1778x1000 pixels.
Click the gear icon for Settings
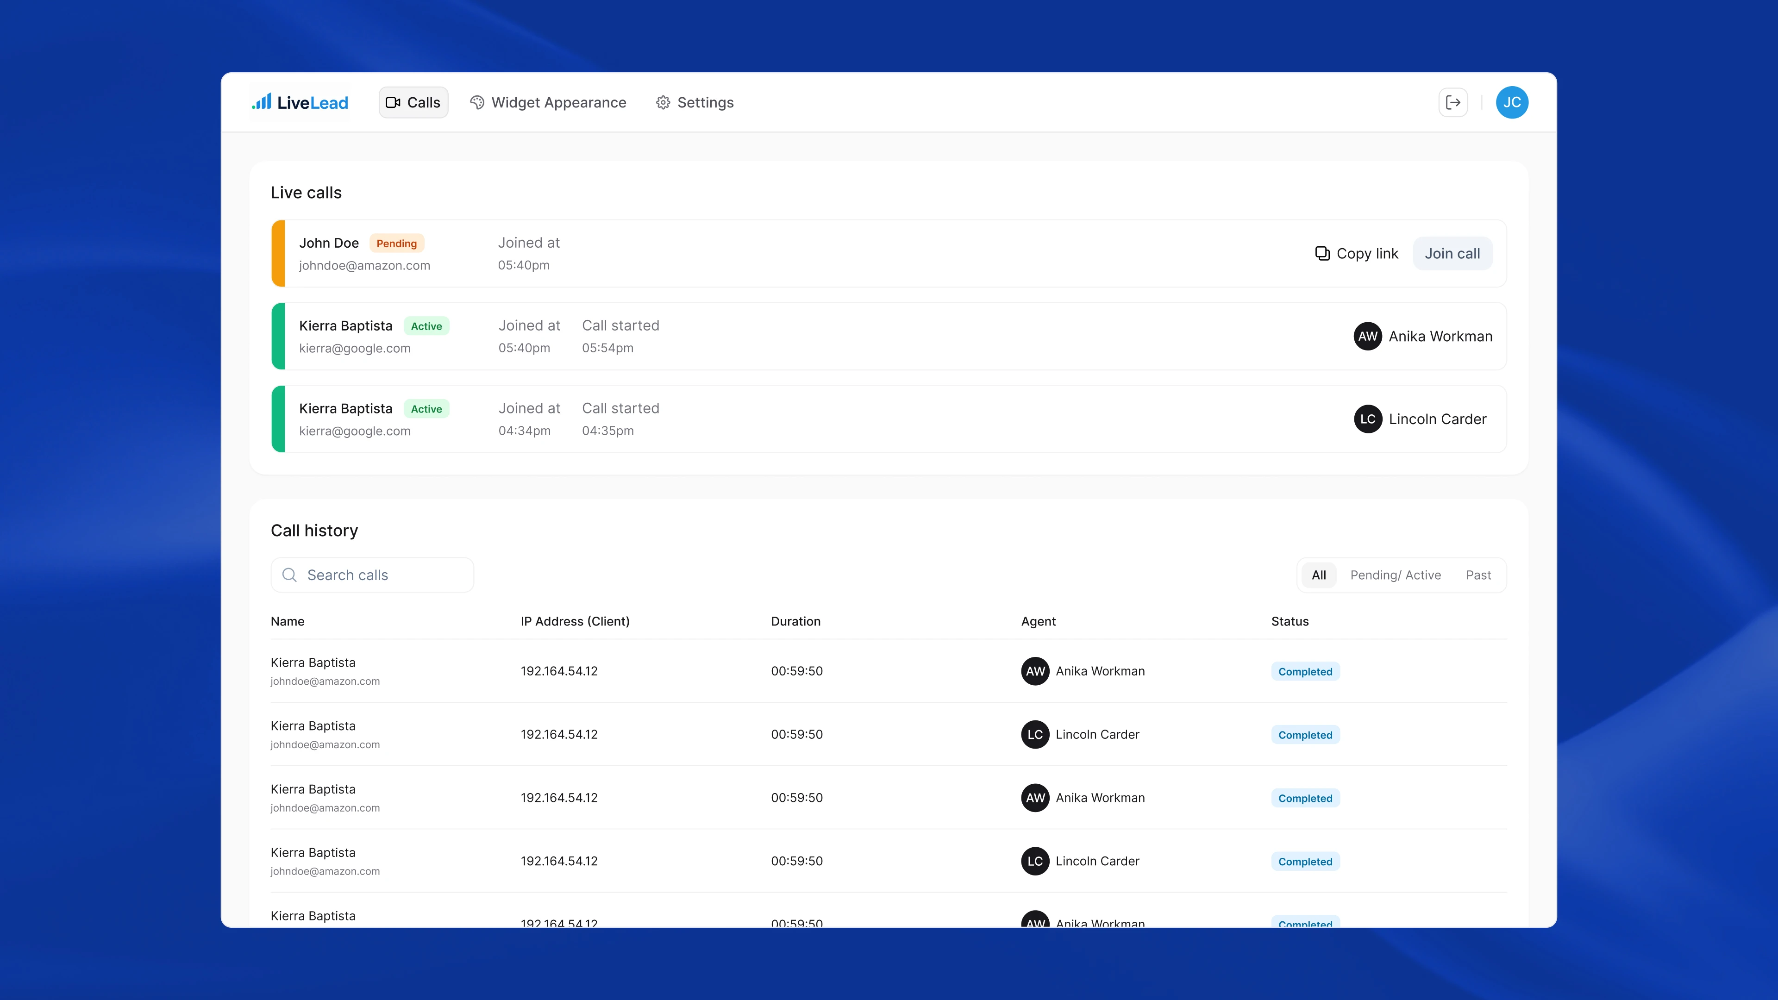[x=663, y=102]
